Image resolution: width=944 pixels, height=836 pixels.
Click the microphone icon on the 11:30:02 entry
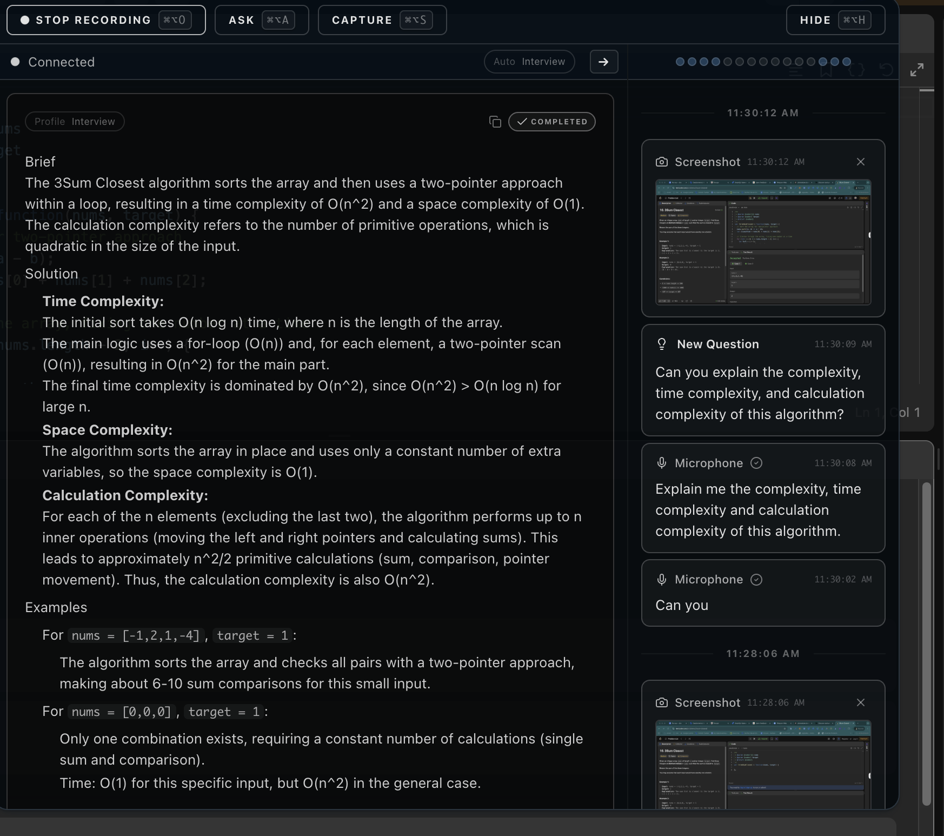pos(661,580)
